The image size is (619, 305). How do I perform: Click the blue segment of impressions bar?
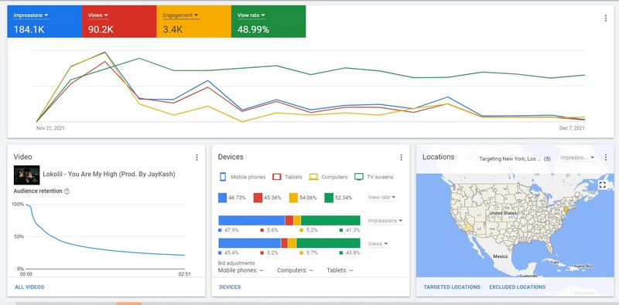251,220
